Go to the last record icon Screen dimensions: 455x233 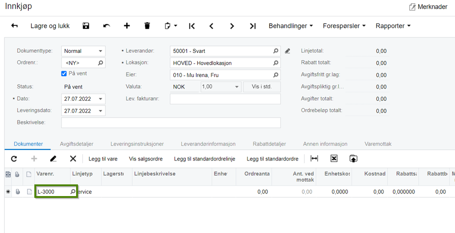click(253, 26)
